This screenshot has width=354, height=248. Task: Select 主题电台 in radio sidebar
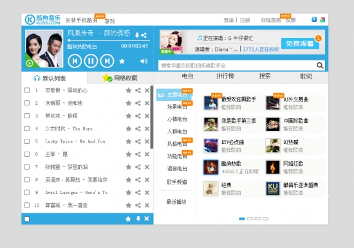174,94
